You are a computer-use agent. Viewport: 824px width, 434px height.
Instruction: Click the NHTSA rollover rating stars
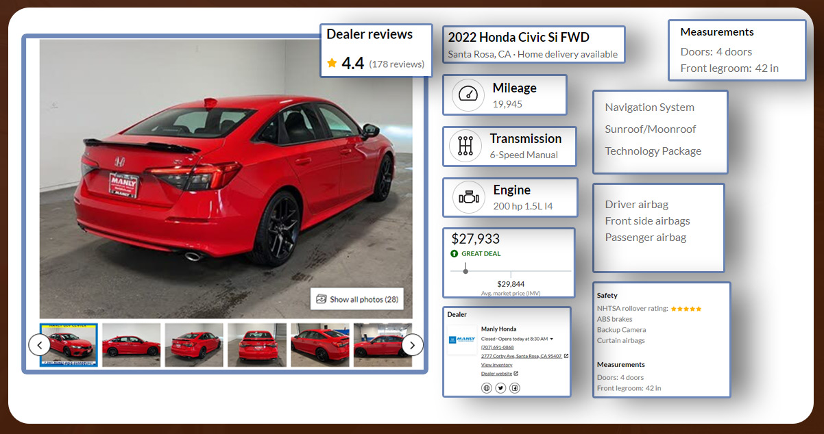coord(686,309)
